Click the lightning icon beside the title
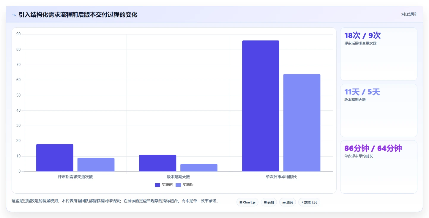Screen dimensions: 429x218 [14, 15]
